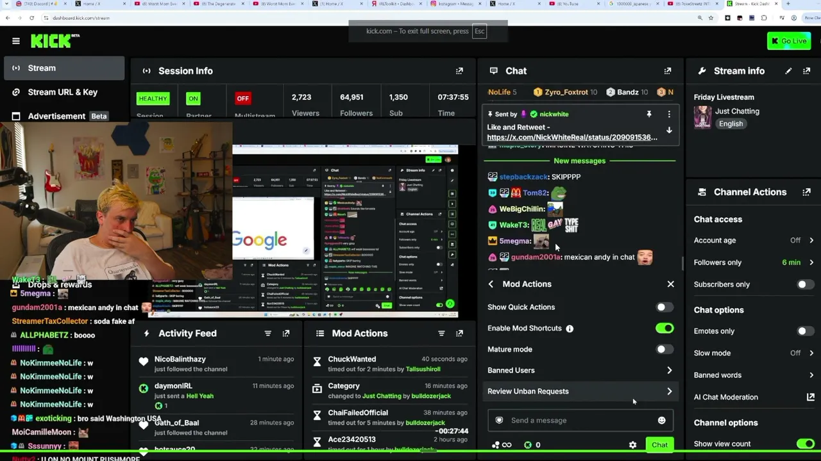Image resolution: width=821 pixels, height=461 pixels.
Task: Click gundam2001a username in chat
Action: (535, 257)
